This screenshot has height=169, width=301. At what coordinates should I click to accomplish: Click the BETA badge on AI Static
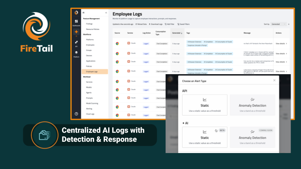222,130
